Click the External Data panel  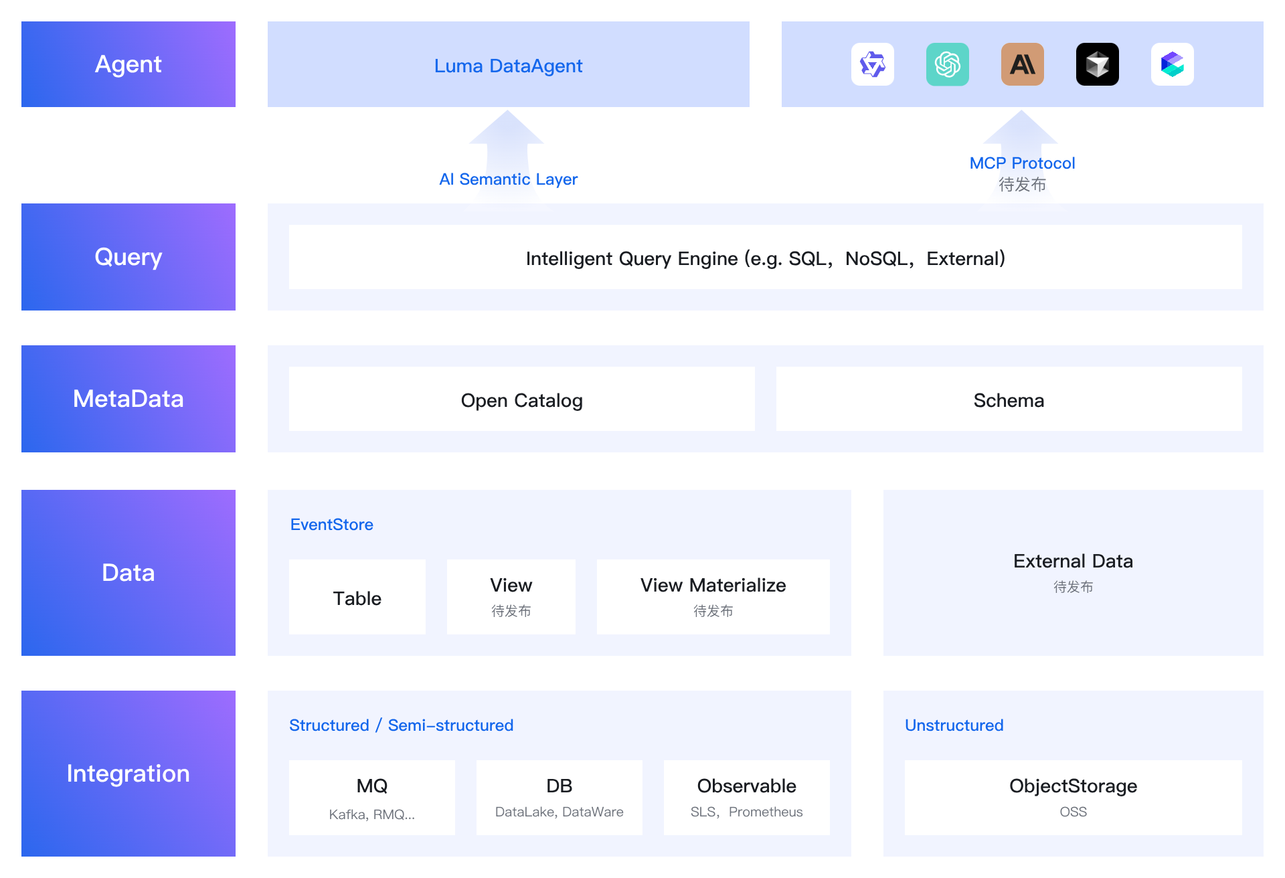(x=1074, y=573)
